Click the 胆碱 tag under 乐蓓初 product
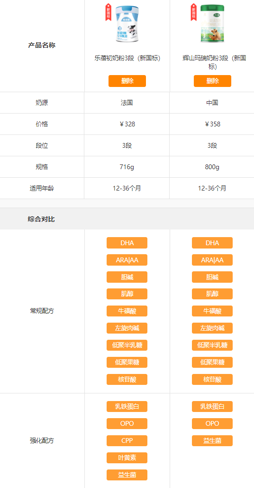Screen dimensions: 254x488 point(127,277)
